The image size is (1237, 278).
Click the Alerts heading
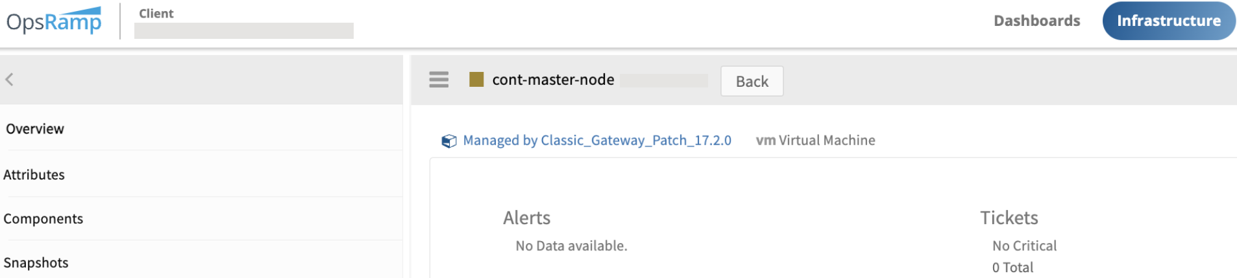tap(526, 218)
